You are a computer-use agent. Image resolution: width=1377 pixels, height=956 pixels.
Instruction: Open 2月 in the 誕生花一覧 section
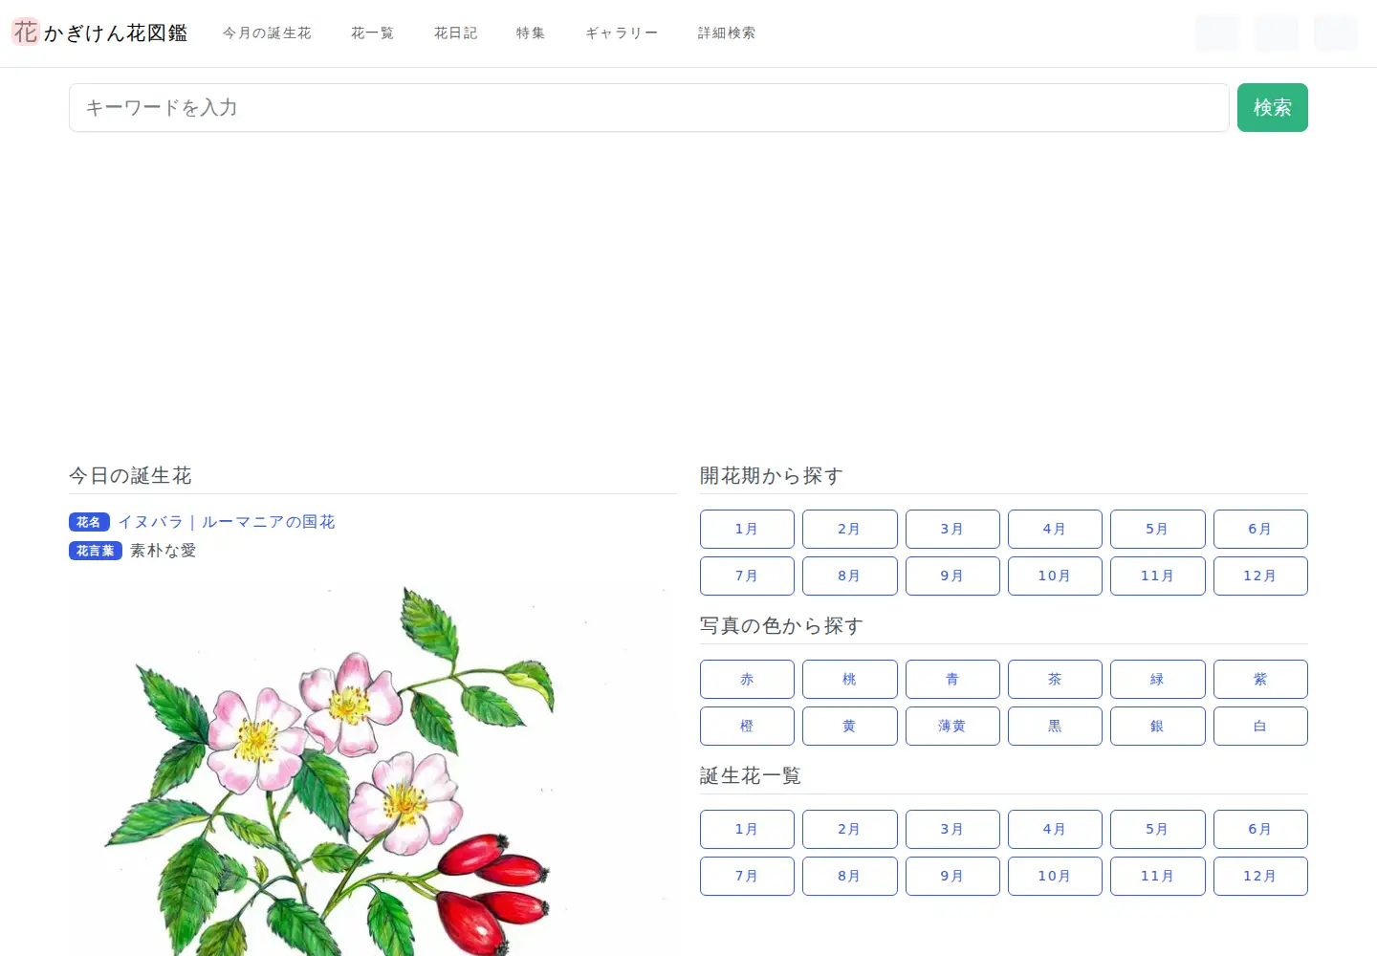[849, 829]
